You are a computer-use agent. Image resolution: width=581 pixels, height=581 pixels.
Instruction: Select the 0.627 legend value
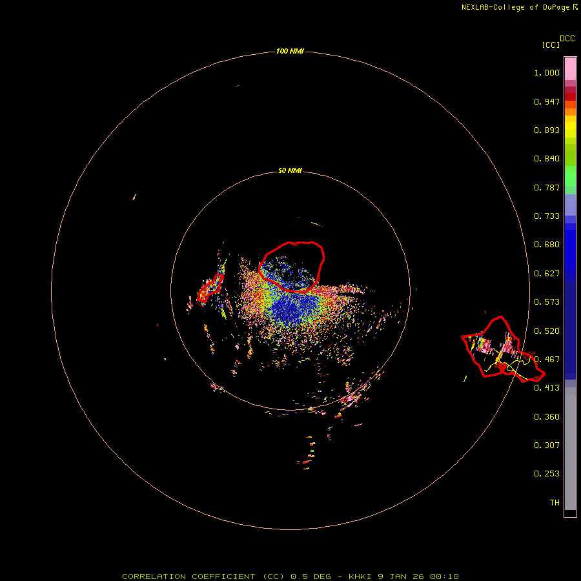(547, 274)
